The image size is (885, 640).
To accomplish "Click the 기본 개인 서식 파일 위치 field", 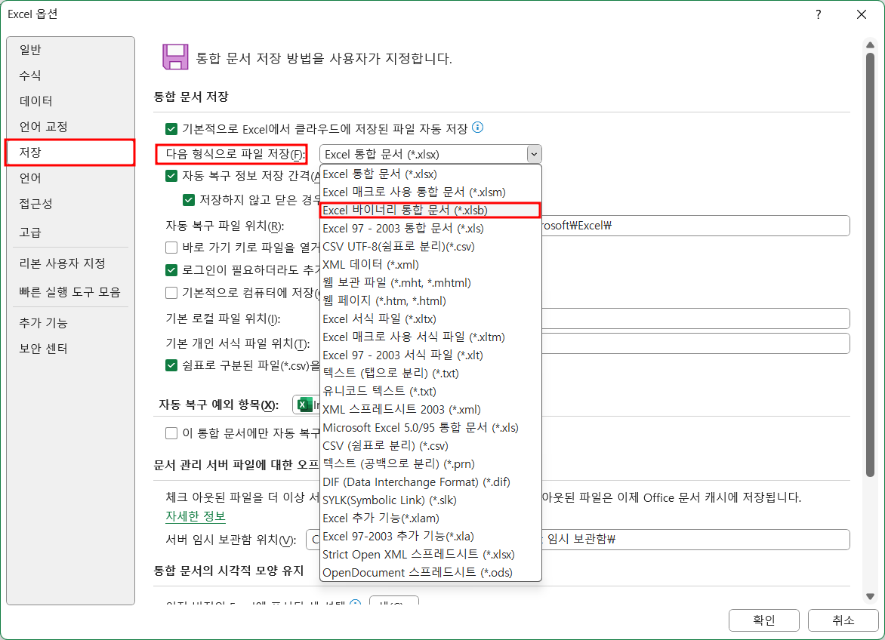I will click(x=695, y=343).
